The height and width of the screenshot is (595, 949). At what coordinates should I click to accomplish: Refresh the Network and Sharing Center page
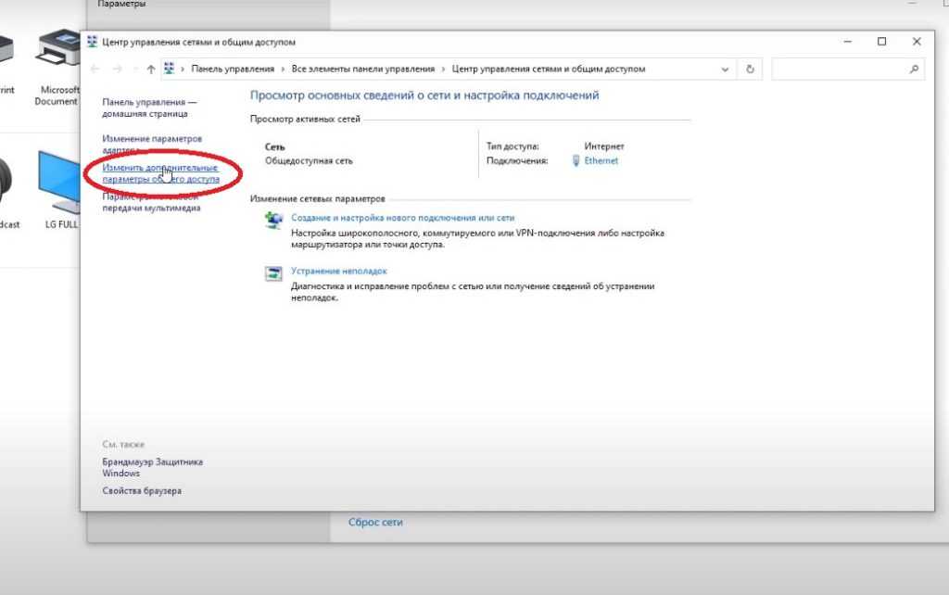coord(751,70)
